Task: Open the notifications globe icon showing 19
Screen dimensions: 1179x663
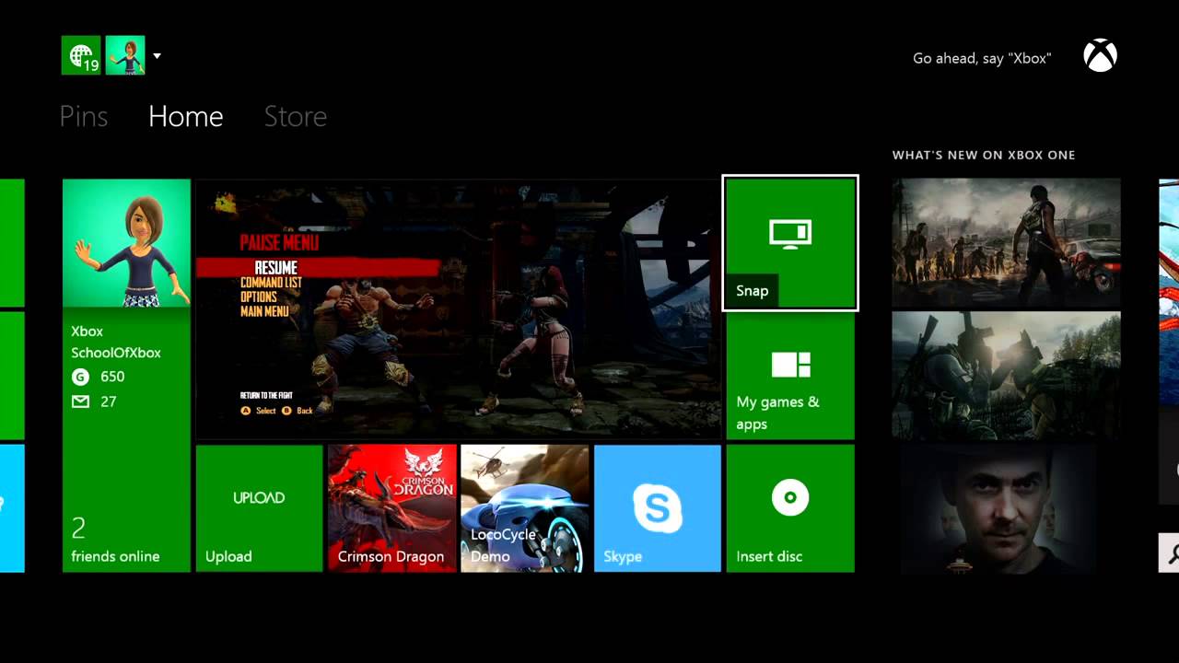Action: coord(80,55)
